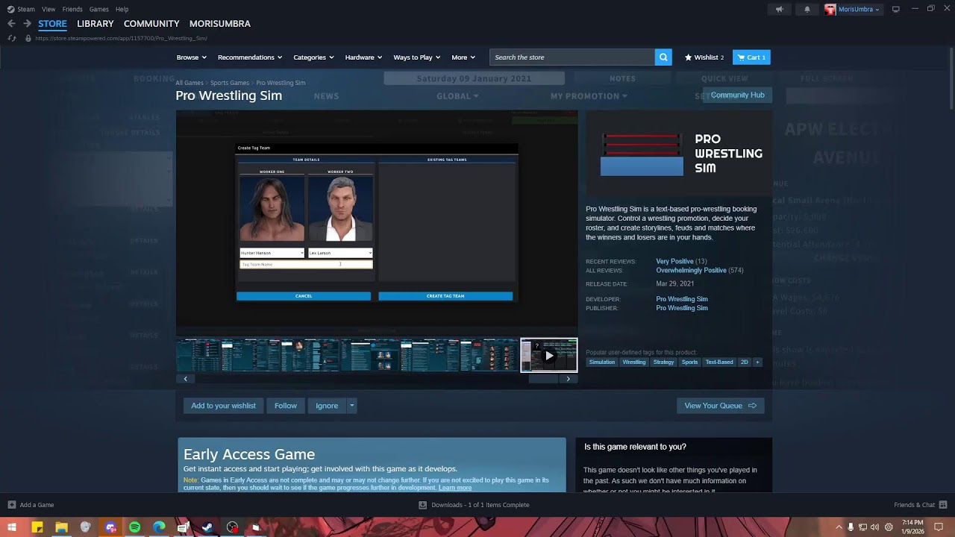Screen dimensions: 955x537
Task: Show hidden system tray icons
Action: tap(839, 527)
